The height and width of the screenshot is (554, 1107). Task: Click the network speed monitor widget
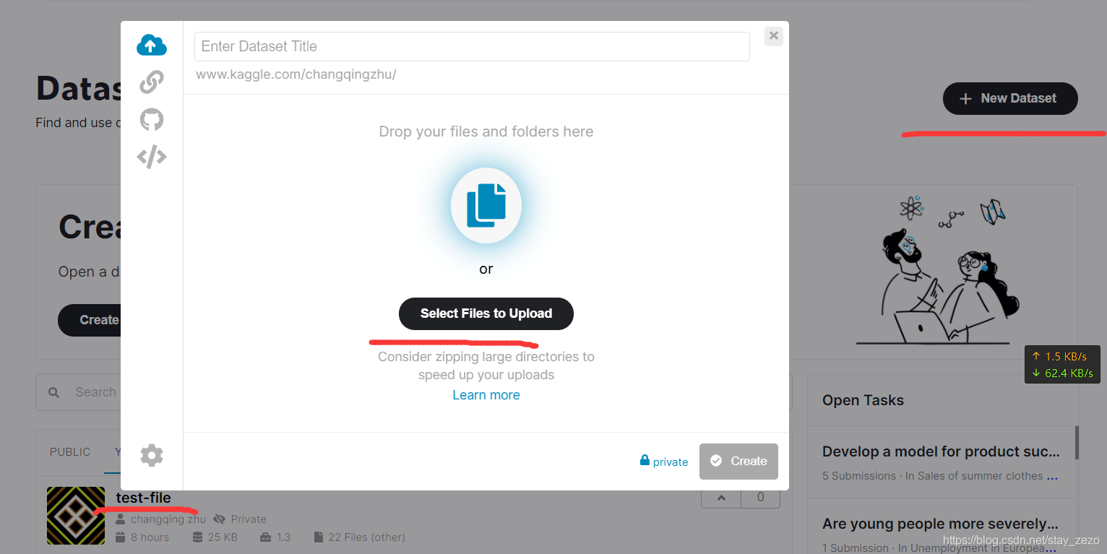[x=1062, y=365]
